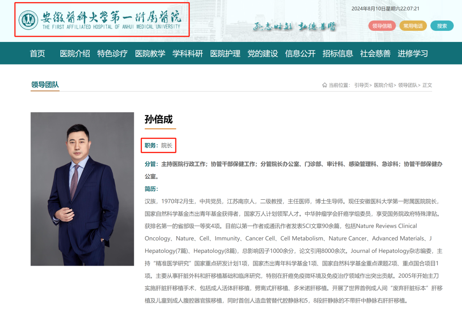462x317 pixels.
Task: Open the 信息公开 menu
Action: coord(300,53)
